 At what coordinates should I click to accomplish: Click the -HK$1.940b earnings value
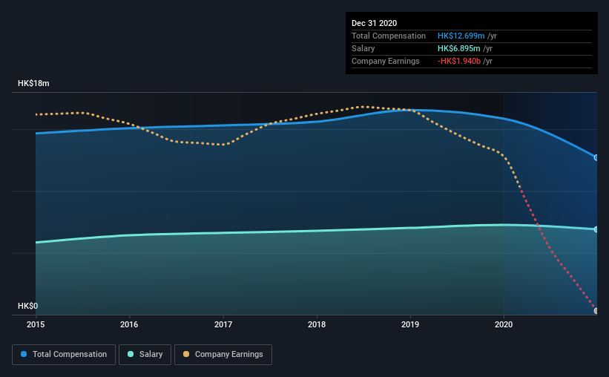pyautogui.click(x=459, y=61)
